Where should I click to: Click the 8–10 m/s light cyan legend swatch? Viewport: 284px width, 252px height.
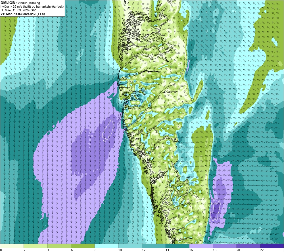(106, 246)
